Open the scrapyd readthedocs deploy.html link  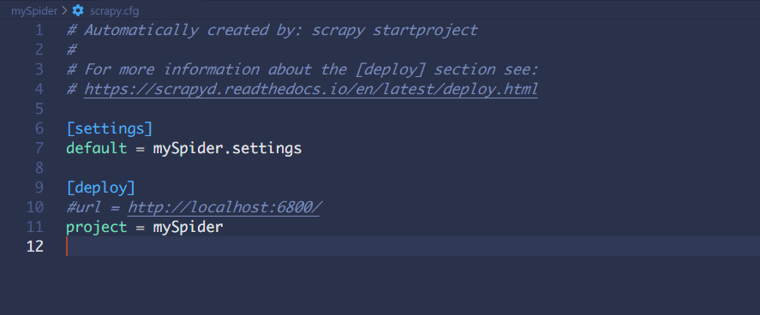coord(311,89)
